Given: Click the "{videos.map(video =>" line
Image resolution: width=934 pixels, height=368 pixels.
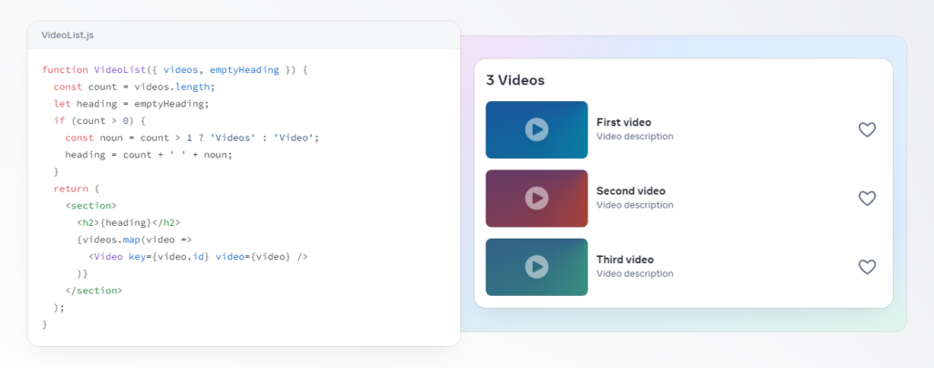Looking at the screenshot, I should 134,240.
